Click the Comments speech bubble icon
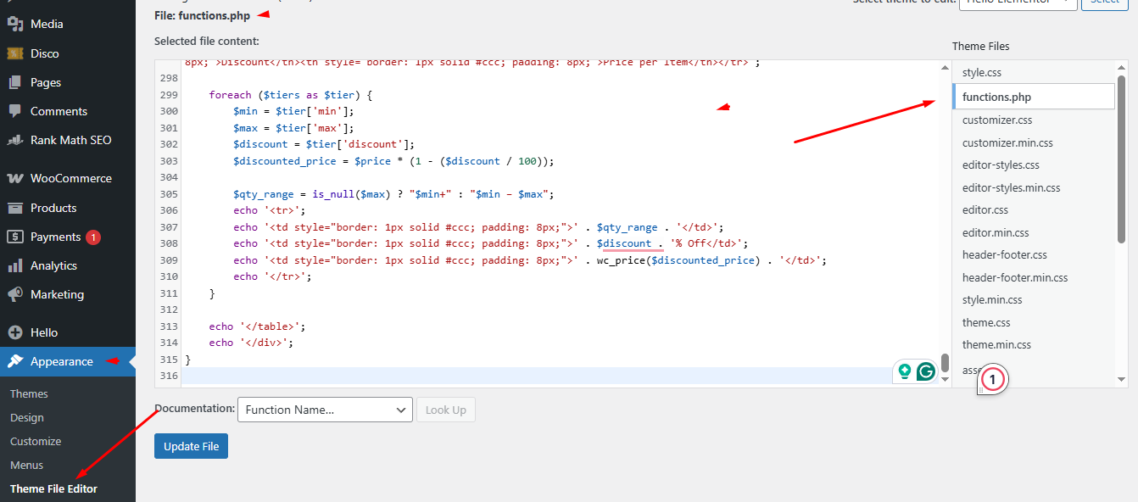 click(x=14, y=111)
